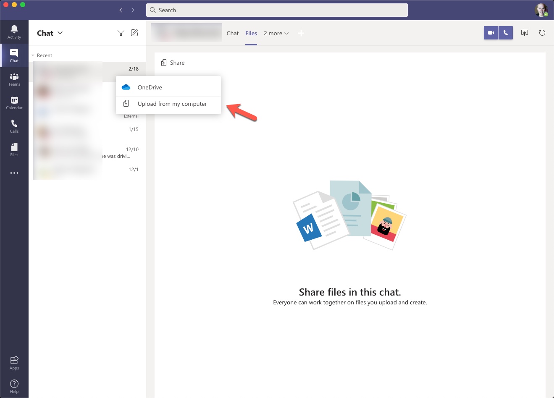
Task: View more options via the ellipsis icon
Action: click(14, 173)
